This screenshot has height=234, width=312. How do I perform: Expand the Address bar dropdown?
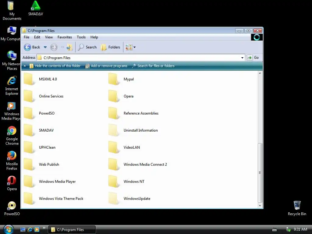click(242, 58)
